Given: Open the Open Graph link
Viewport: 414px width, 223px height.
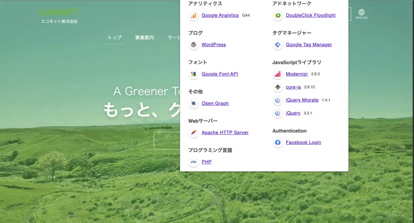Looking at the screenshot, I should (215, 103).
